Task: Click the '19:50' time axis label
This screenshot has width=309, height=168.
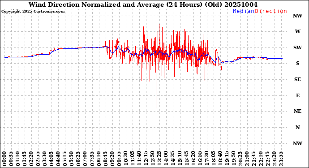Action: click(233, 159)
